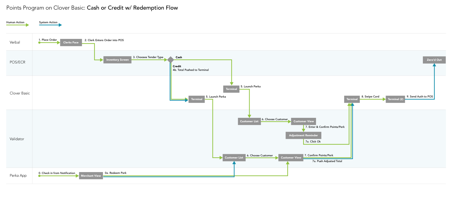Select the Zero'd Out box
455x207 pixels.
(434, 60)
